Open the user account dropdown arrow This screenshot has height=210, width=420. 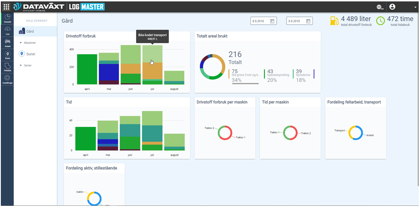point(415,7)
